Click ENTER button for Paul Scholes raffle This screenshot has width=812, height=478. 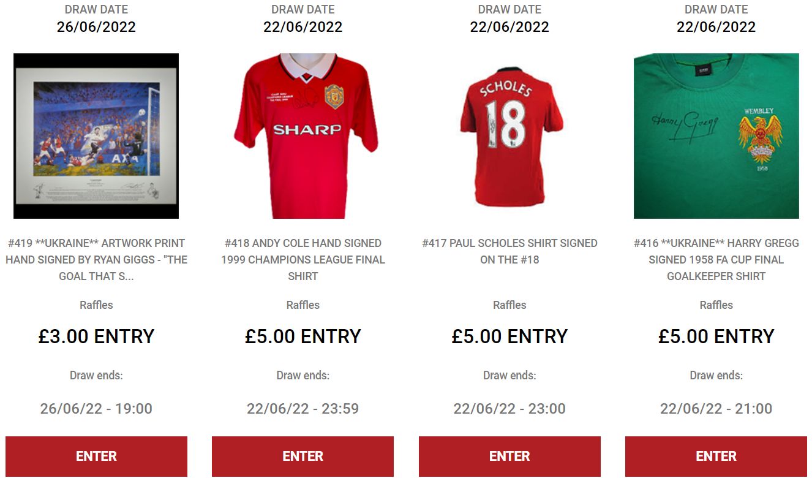tap(509, 457)
